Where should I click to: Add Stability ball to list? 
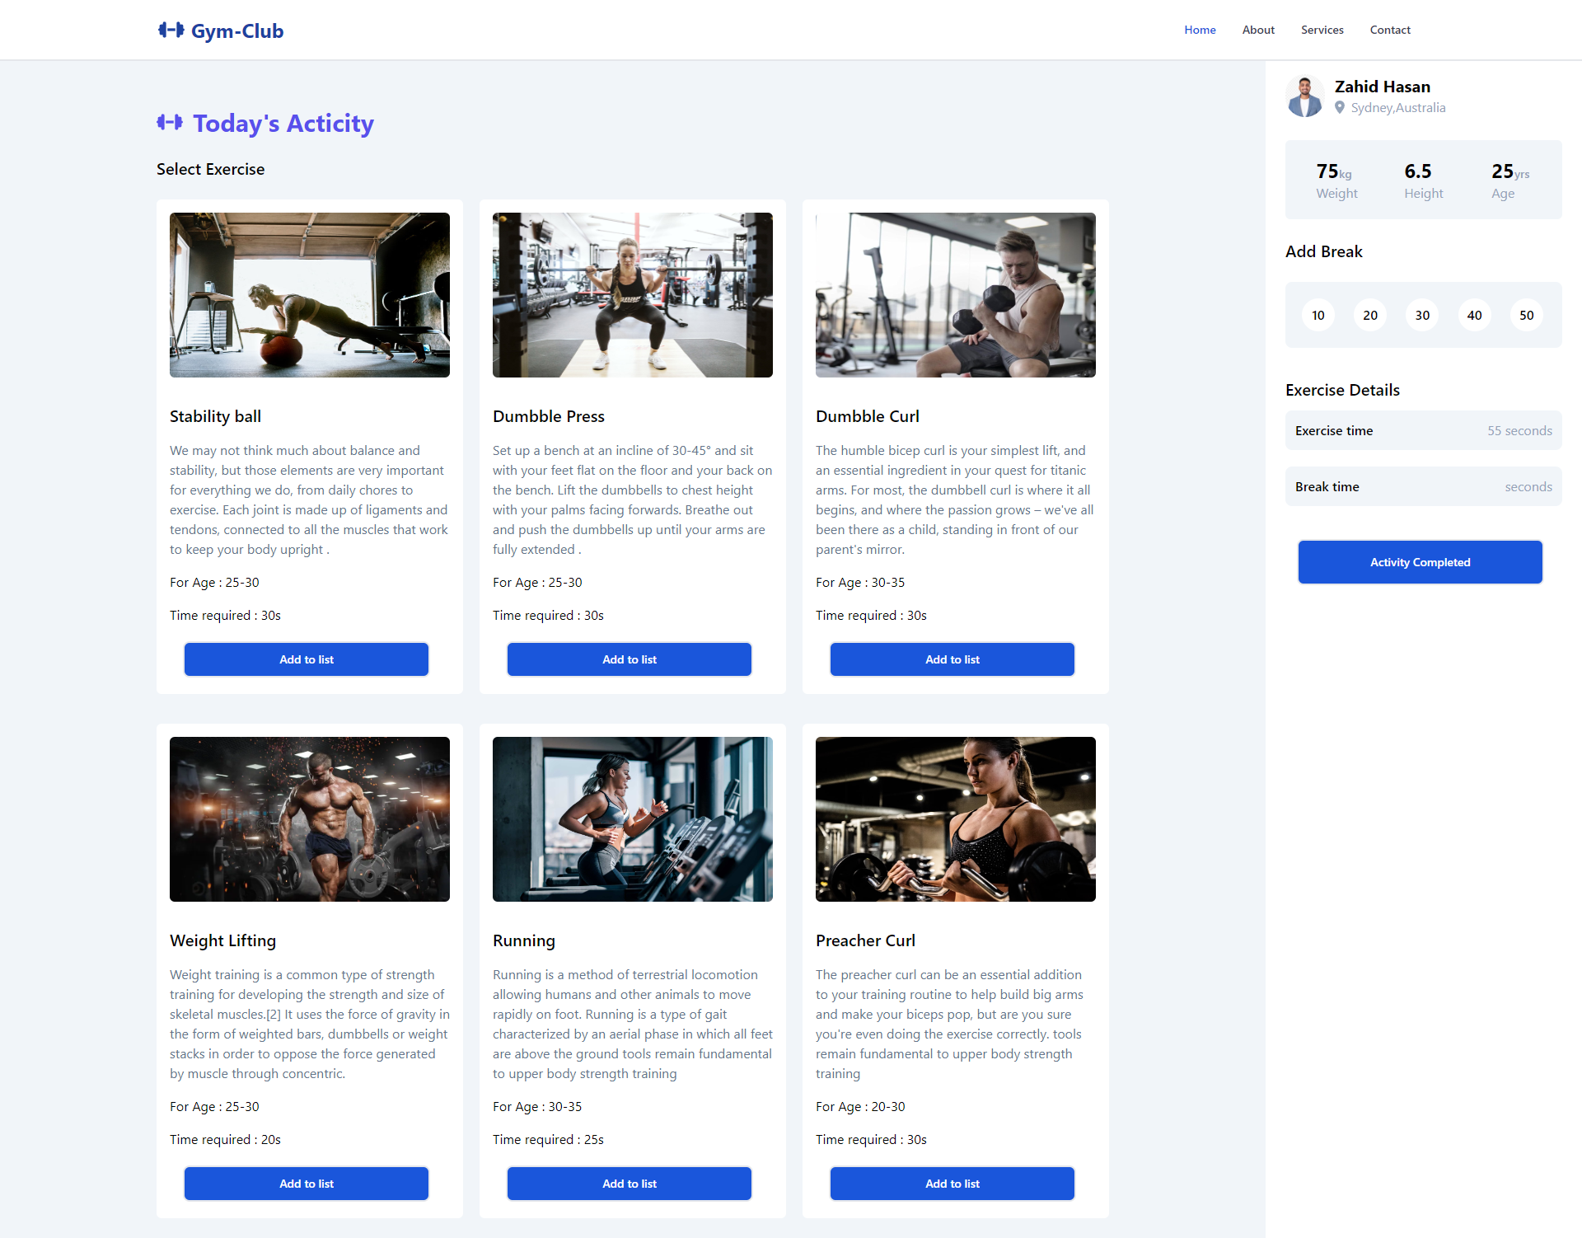[307, 659]
